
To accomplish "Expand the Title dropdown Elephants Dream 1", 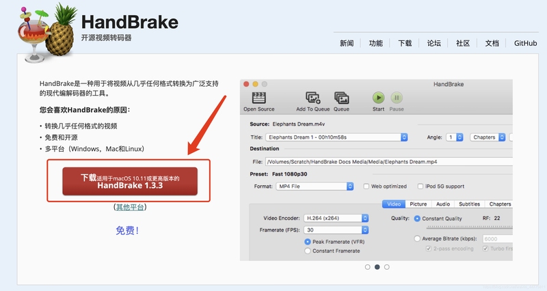I will (x=336, y=137).
